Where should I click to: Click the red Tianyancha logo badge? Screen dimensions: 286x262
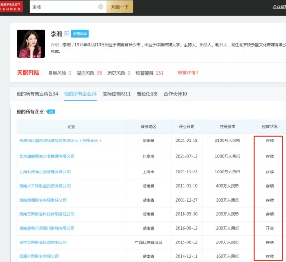pyautogui.click(x=11, y=7)
